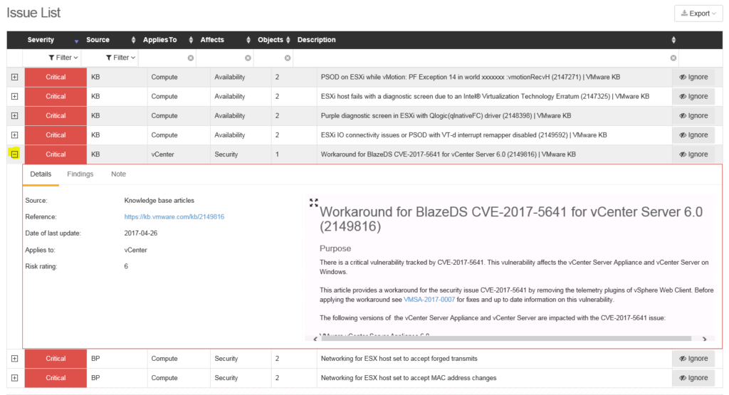Expand the MAC address changes row
The width and height of the screenshot is (729, 395).
click(x=14, y=378)
